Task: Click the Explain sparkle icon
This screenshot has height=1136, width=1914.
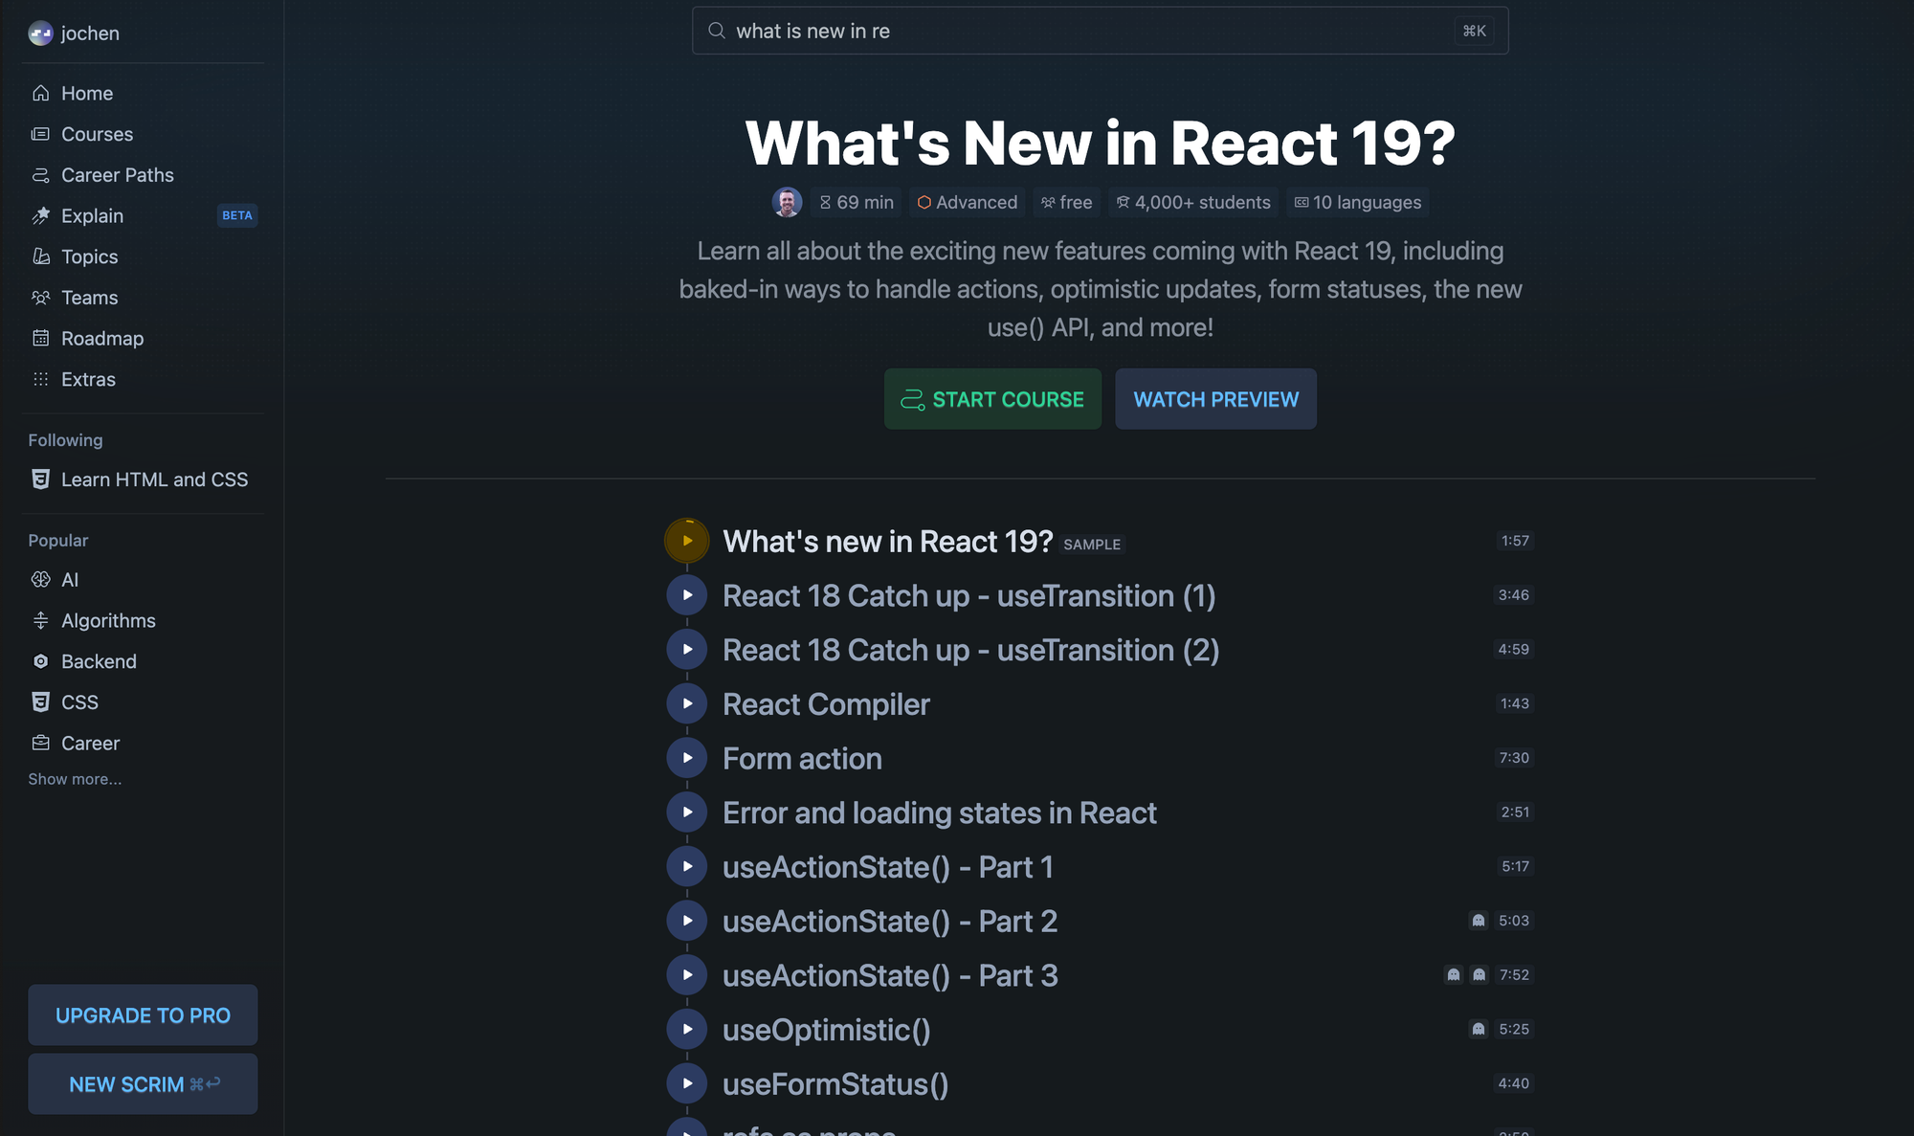Action: pos(40,216)
